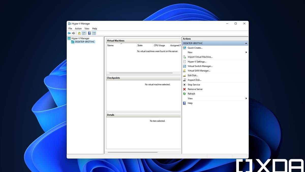Expand the New submenu arrow

246,52
